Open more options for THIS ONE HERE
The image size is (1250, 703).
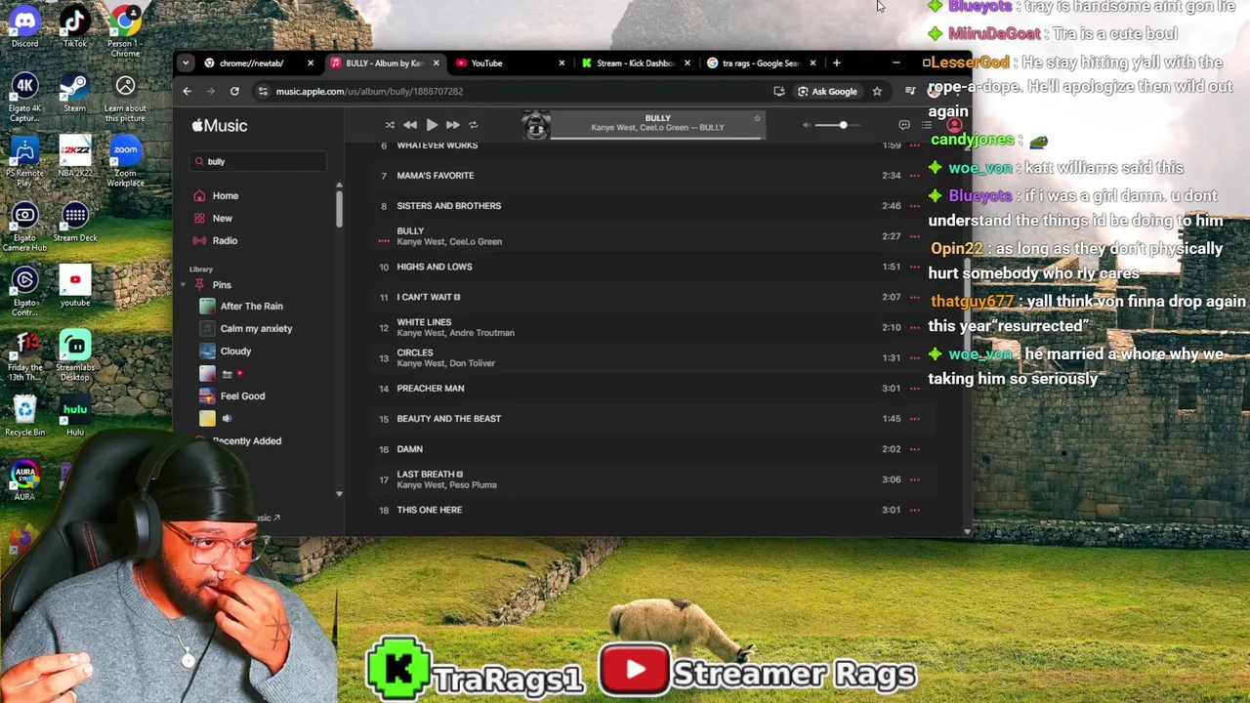915,510
